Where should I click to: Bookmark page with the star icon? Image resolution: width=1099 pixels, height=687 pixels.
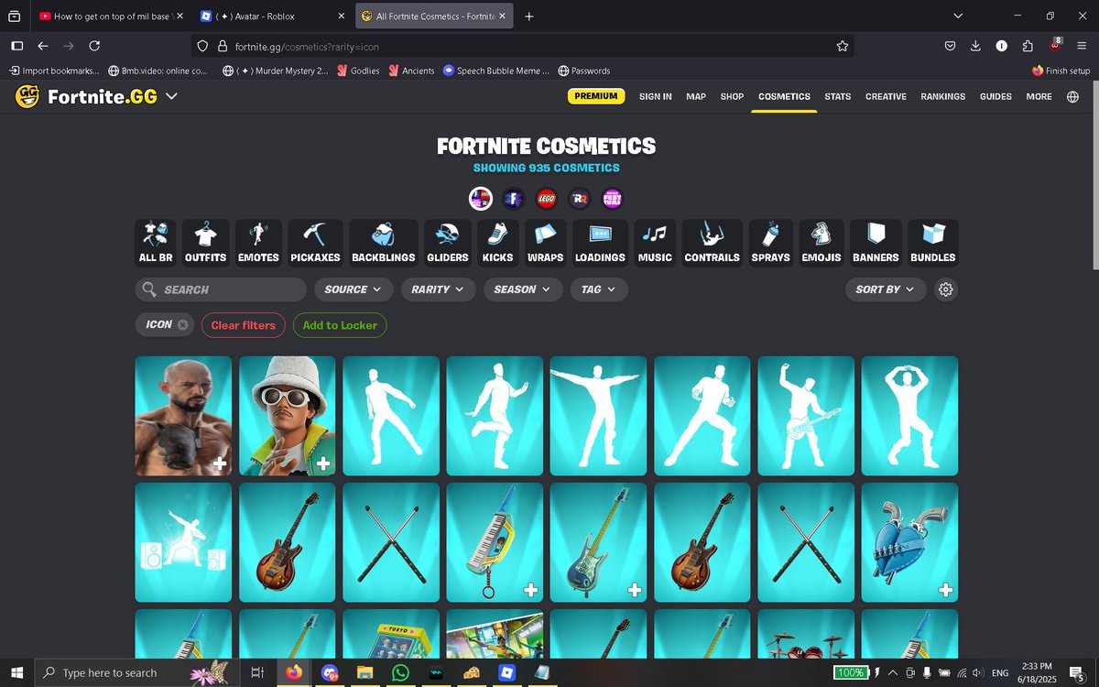[842, 46]
